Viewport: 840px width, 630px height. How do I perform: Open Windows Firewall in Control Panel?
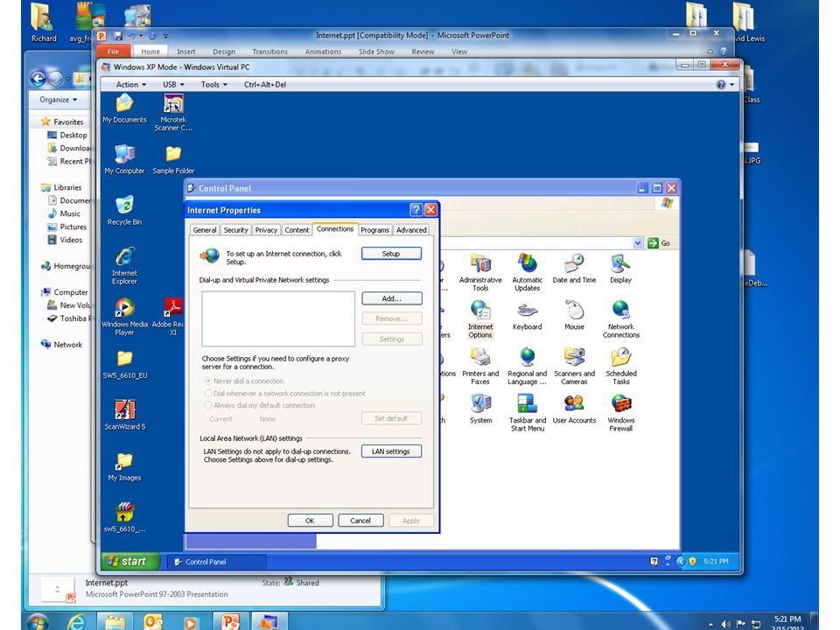[x=621, y=413]
